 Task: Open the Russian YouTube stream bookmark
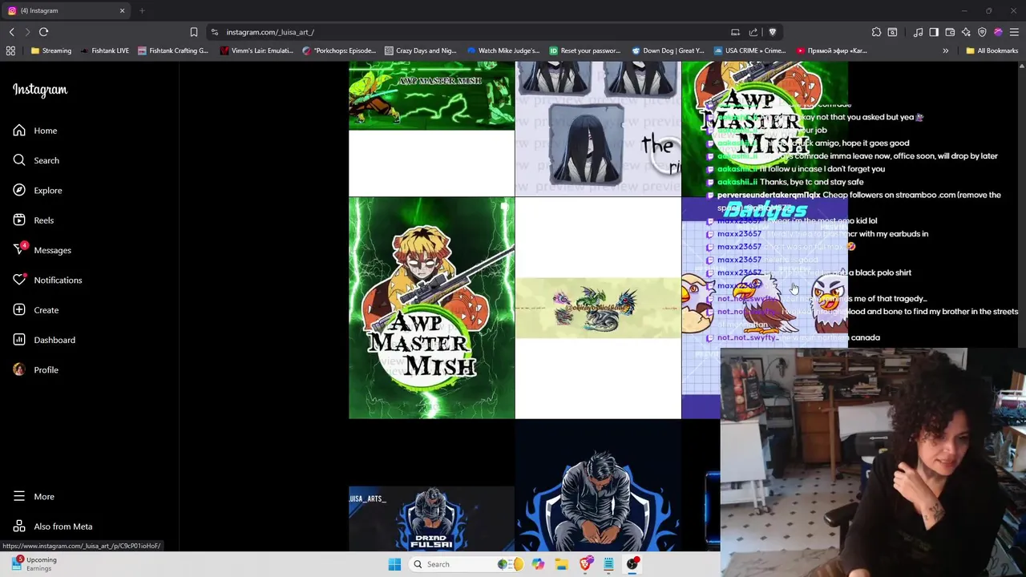point(831,50)
